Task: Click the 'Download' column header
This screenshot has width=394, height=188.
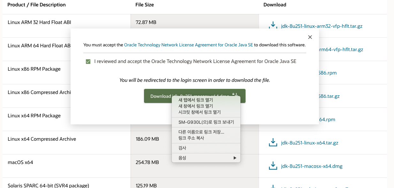Action: click(x=275, y=5)
